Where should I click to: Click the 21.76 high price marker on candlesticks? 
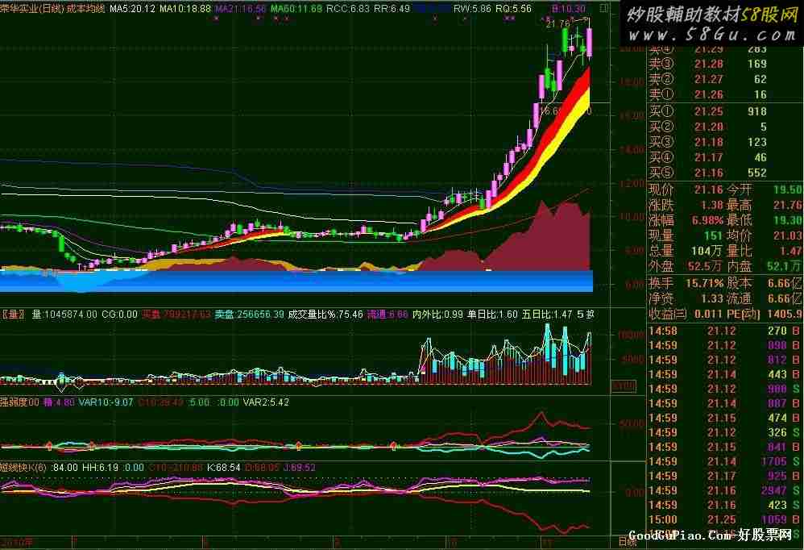point(557,23)
